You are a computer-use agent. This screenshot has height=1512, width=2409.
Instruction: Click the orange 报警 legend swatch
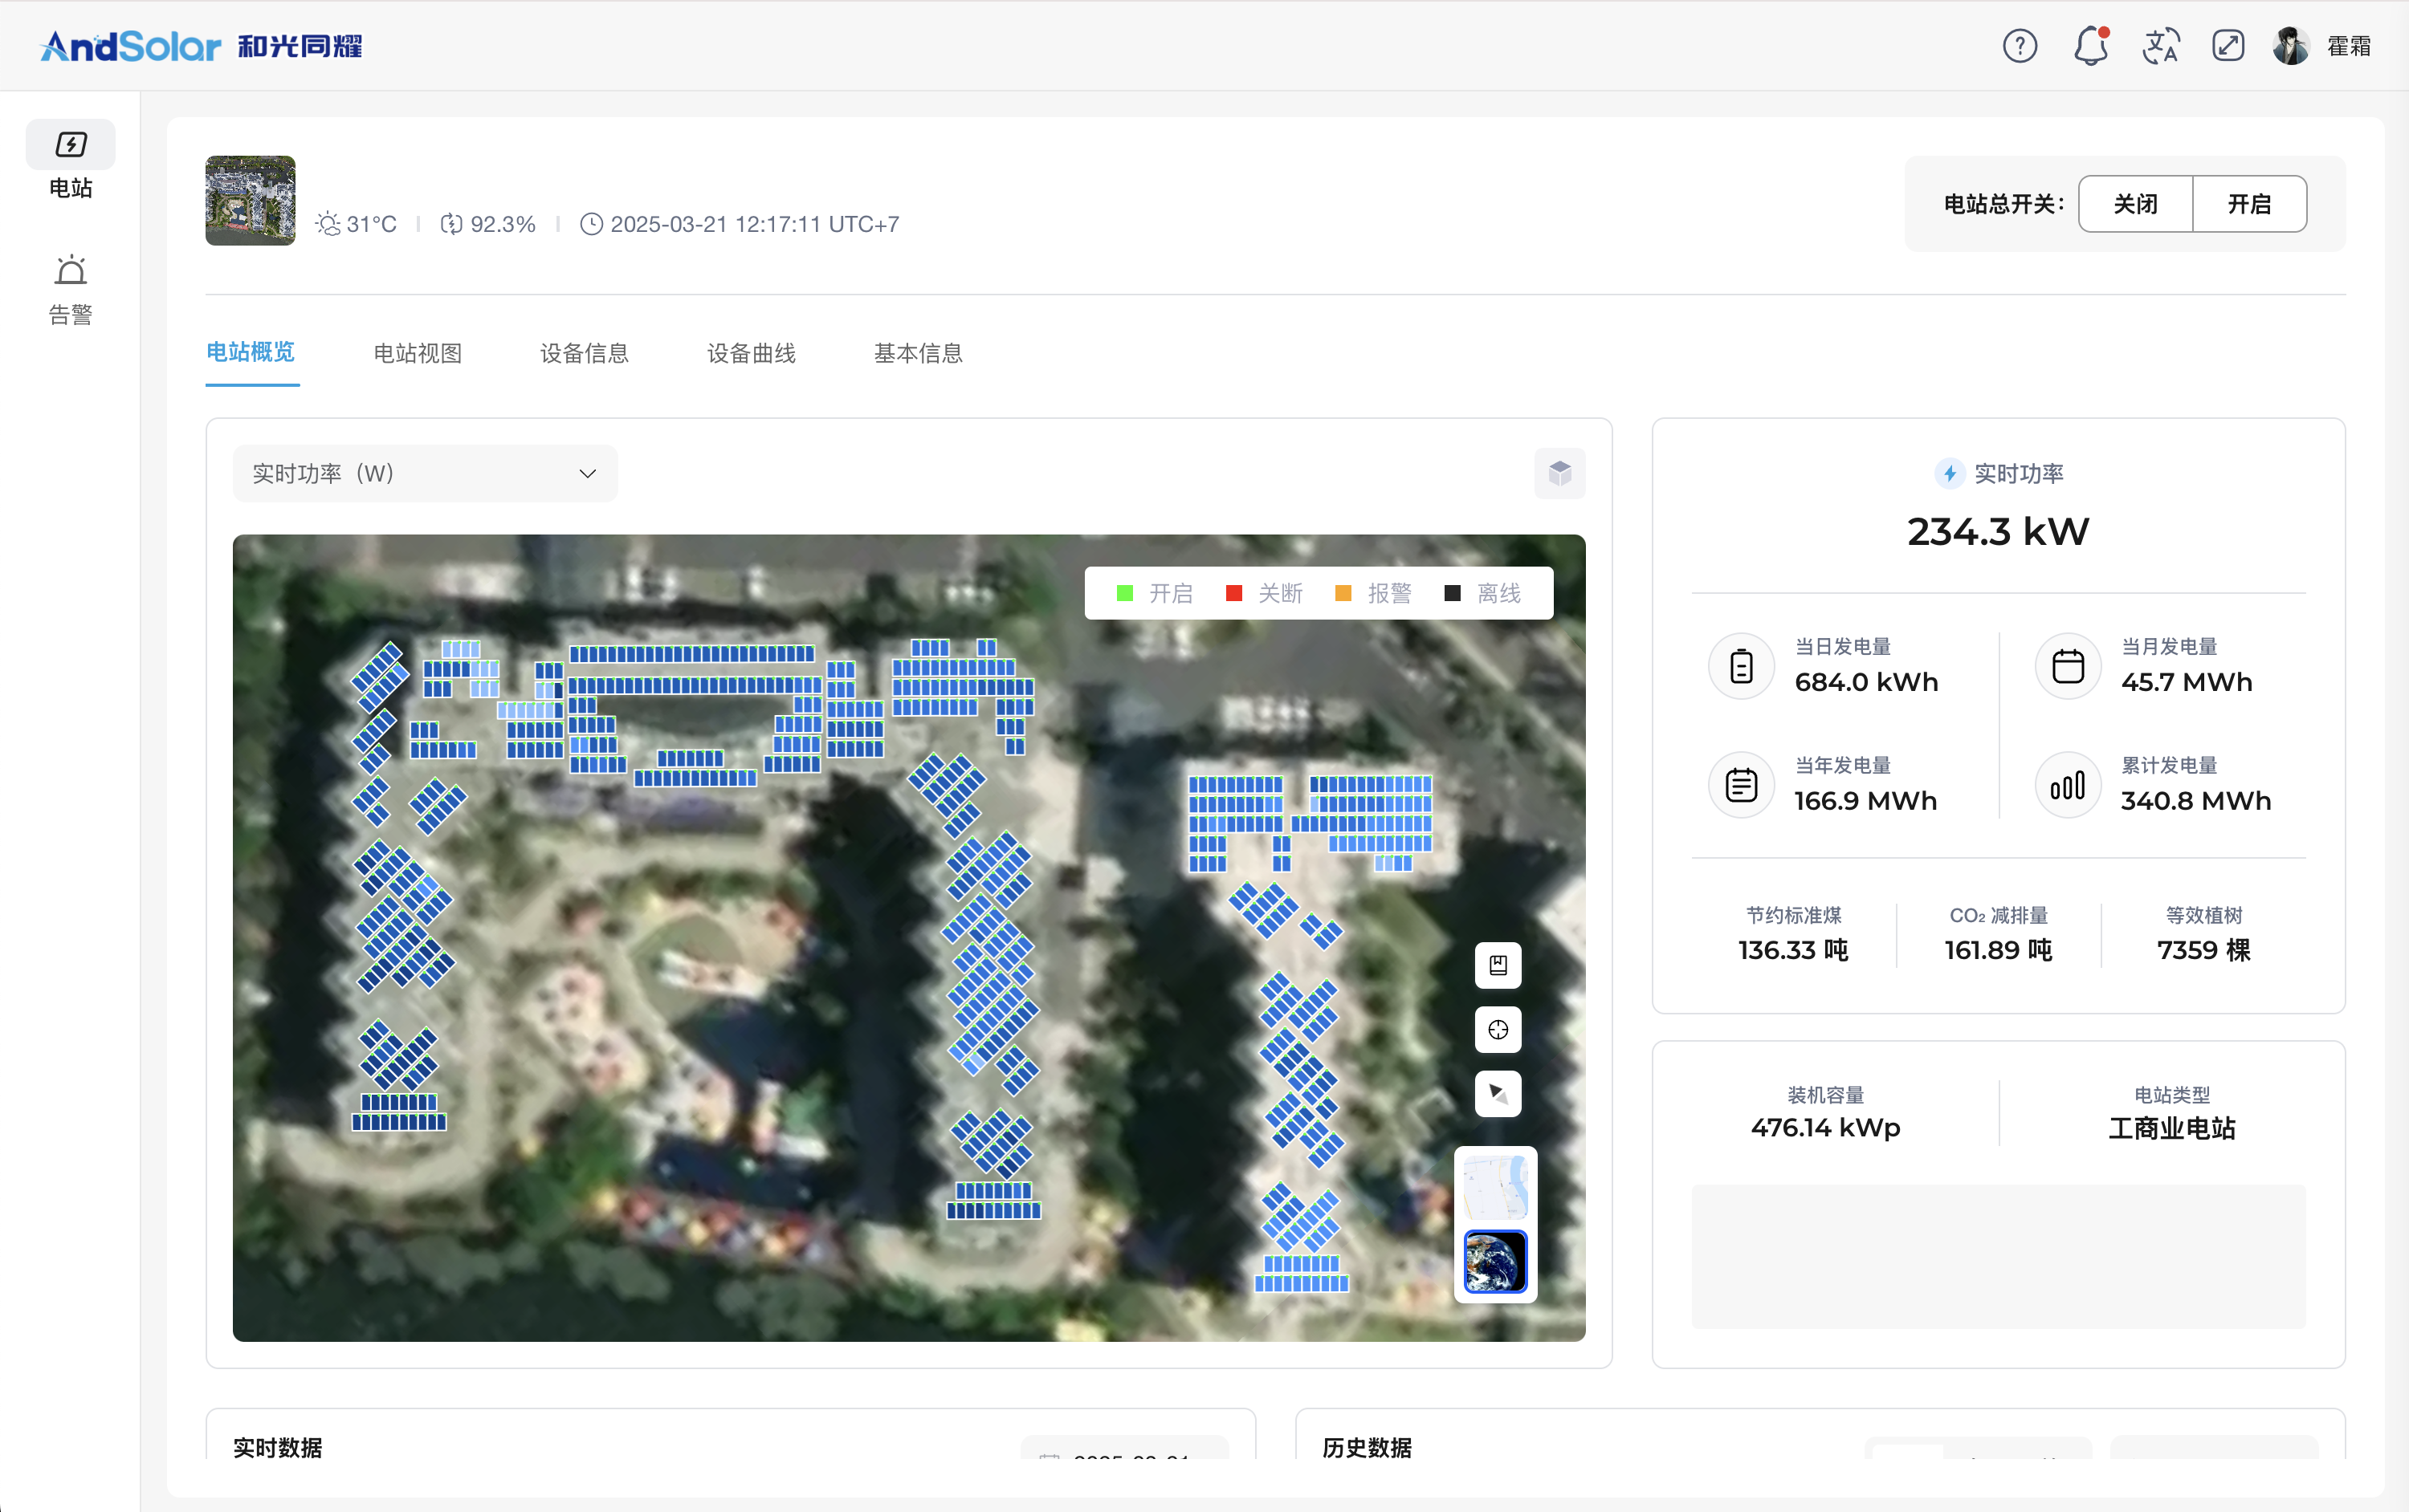click(x=1343, y=594)
